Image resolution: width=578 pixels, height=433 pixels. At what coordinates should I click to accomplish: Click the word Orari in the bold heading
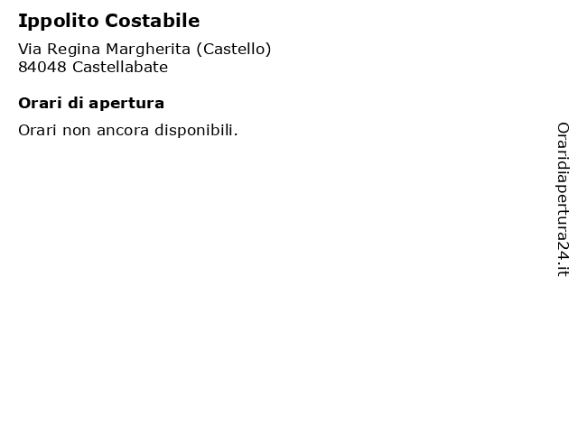(x=40, y=103)
